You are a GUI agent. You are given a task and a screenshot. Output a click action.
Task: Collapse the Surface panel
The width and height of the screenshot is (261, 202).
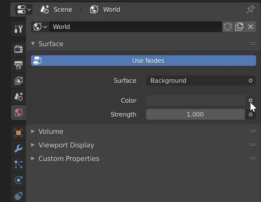(33, 44)
